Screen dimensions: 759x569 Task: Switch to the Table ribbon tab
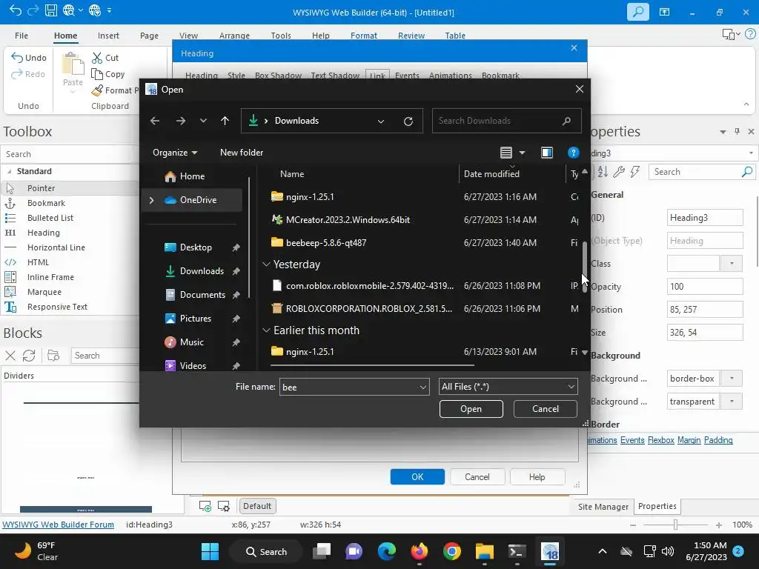tap(455, 36)
